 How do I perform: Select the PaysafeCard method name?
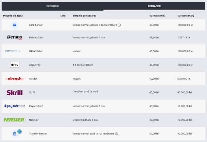click(37, 106)
